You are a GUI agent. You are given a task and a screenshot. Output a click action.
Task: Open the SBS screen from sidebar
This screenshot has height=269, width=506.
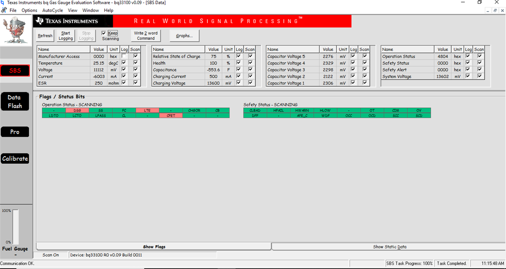15,71
